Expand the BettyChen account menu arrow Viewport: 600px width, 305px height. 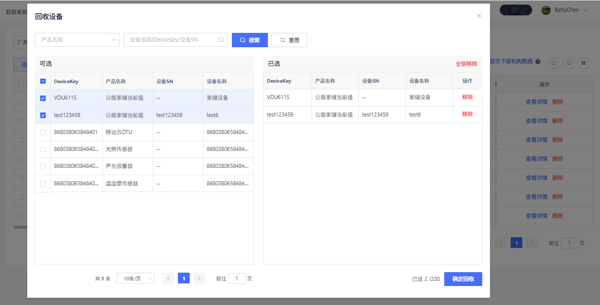pos(585,10)
